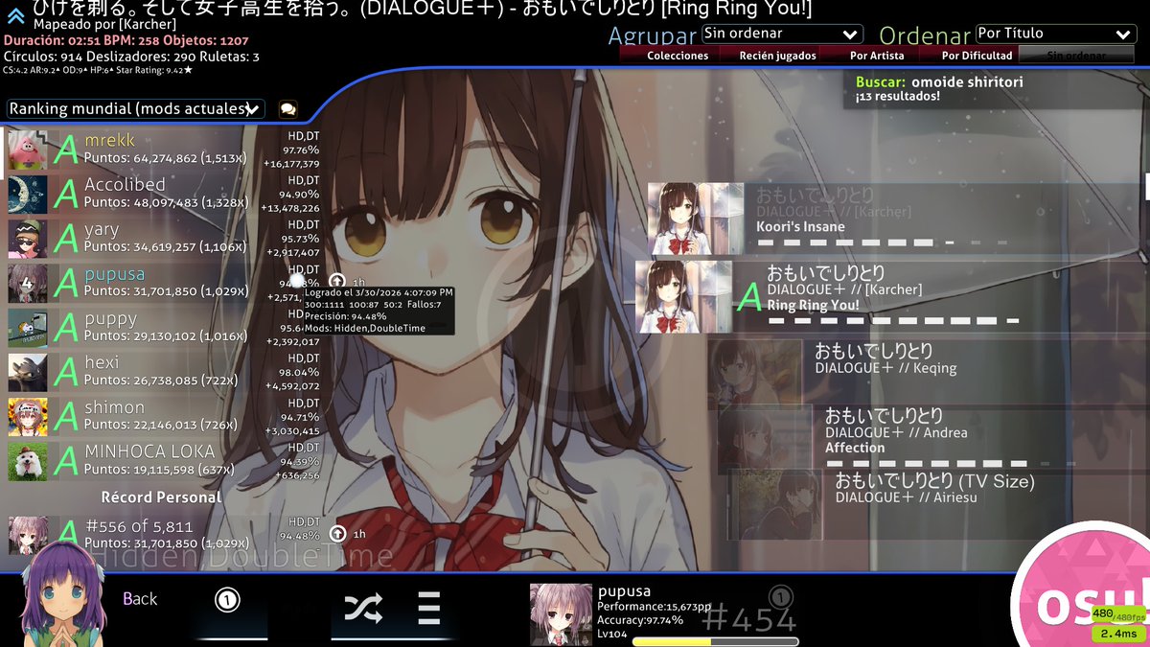Select the DIALOGUE+ // Keqing beatmap card
Image resolution: width=1150 pixels, height=647 pixels.
[x=928, y=374]
